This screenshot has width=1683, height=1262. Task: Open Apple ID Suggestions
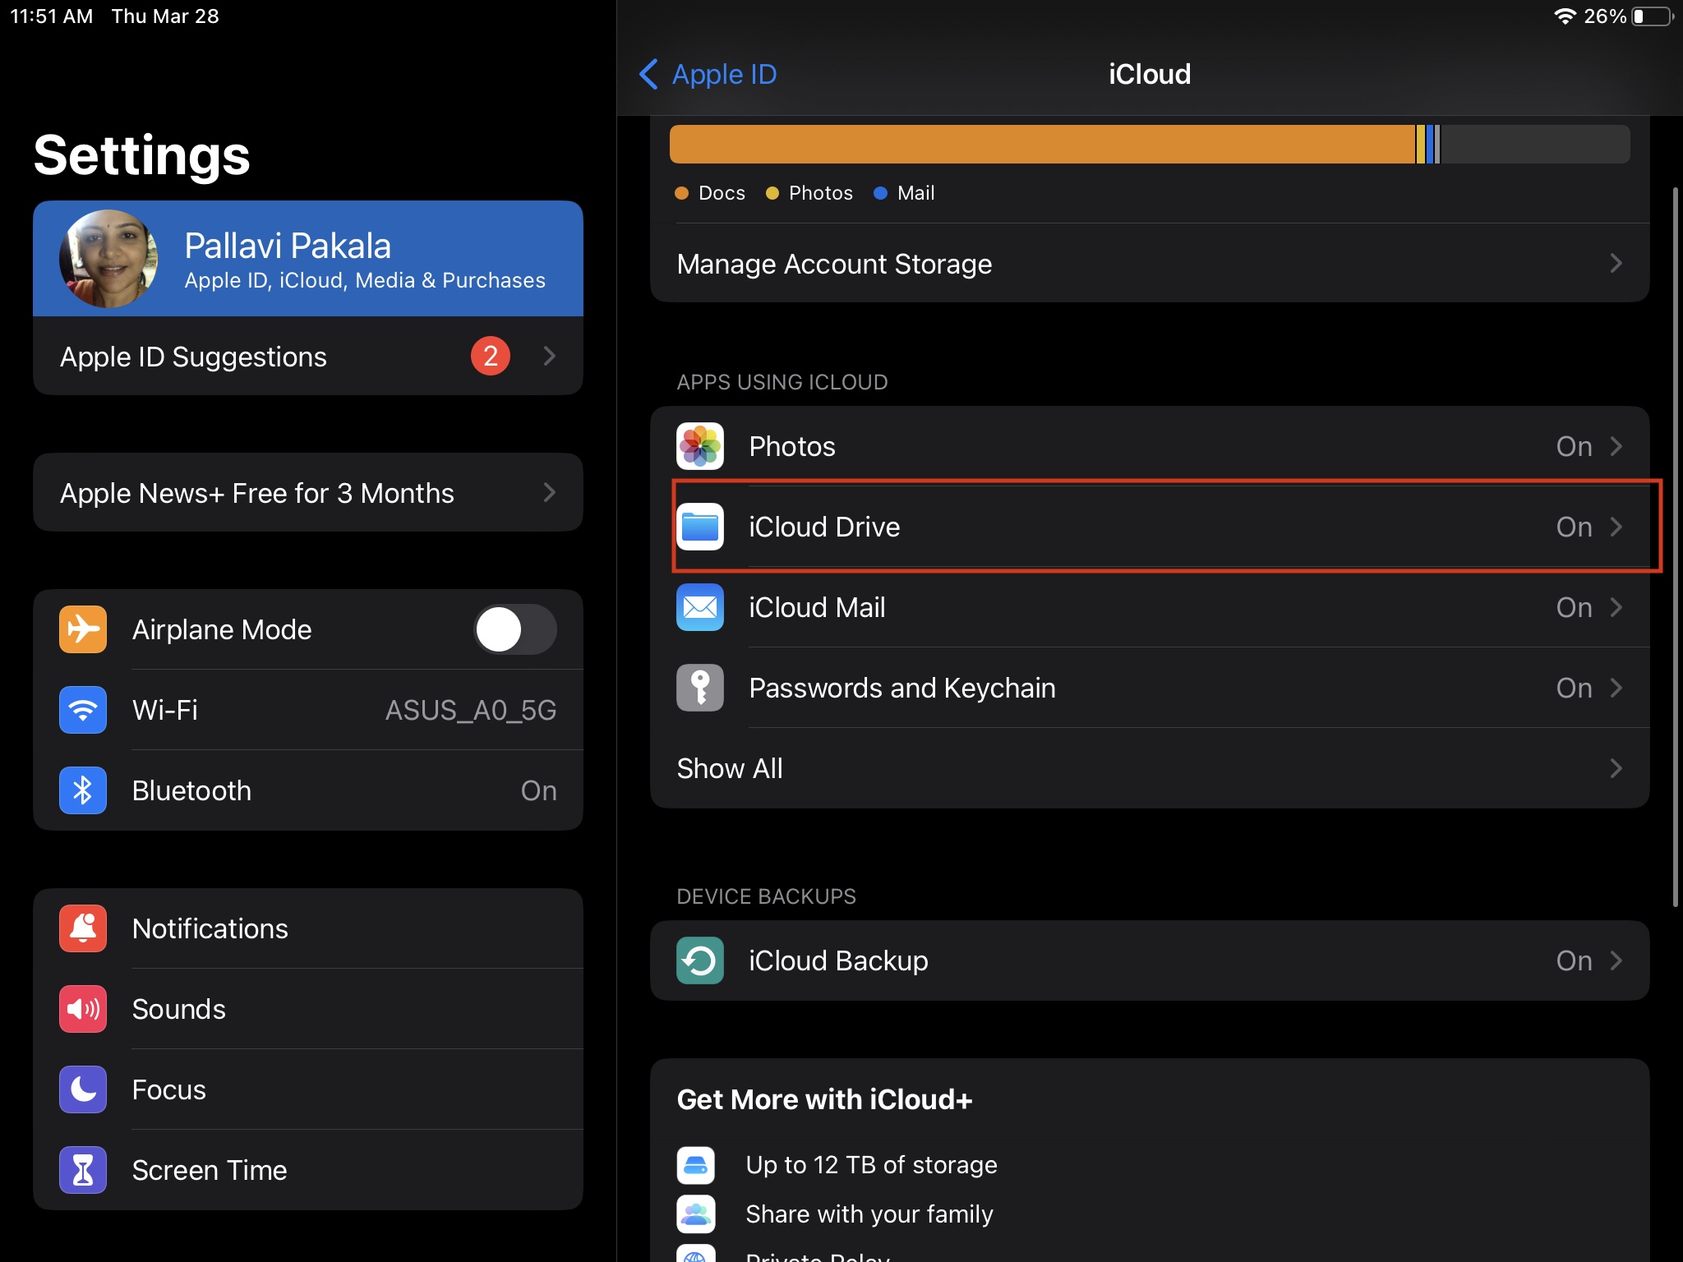click(x=308, y=356)
